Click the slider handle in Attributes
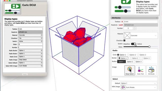162x91 pixels. pos(149,47)
